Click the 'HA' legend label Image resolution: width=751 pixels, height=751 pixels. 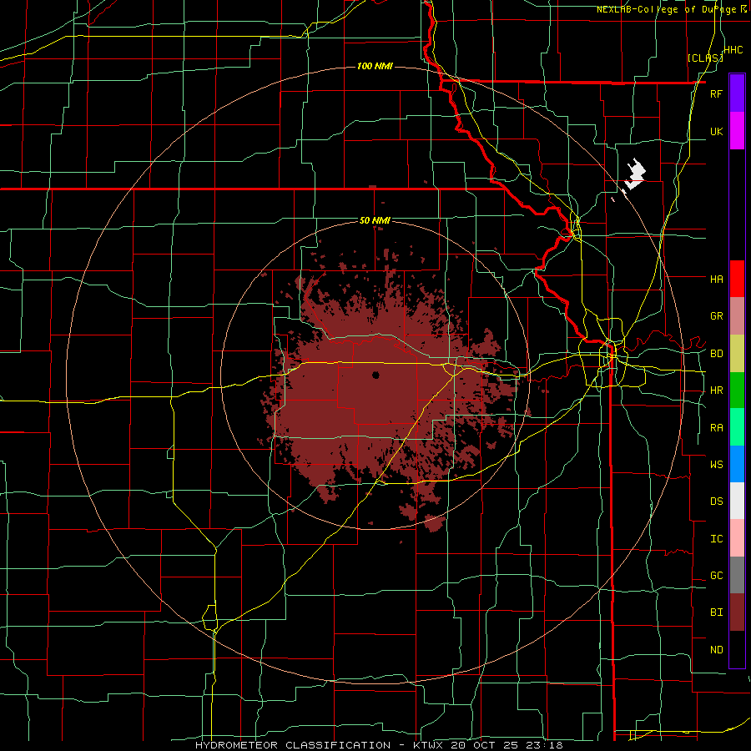tap(716, 279)
